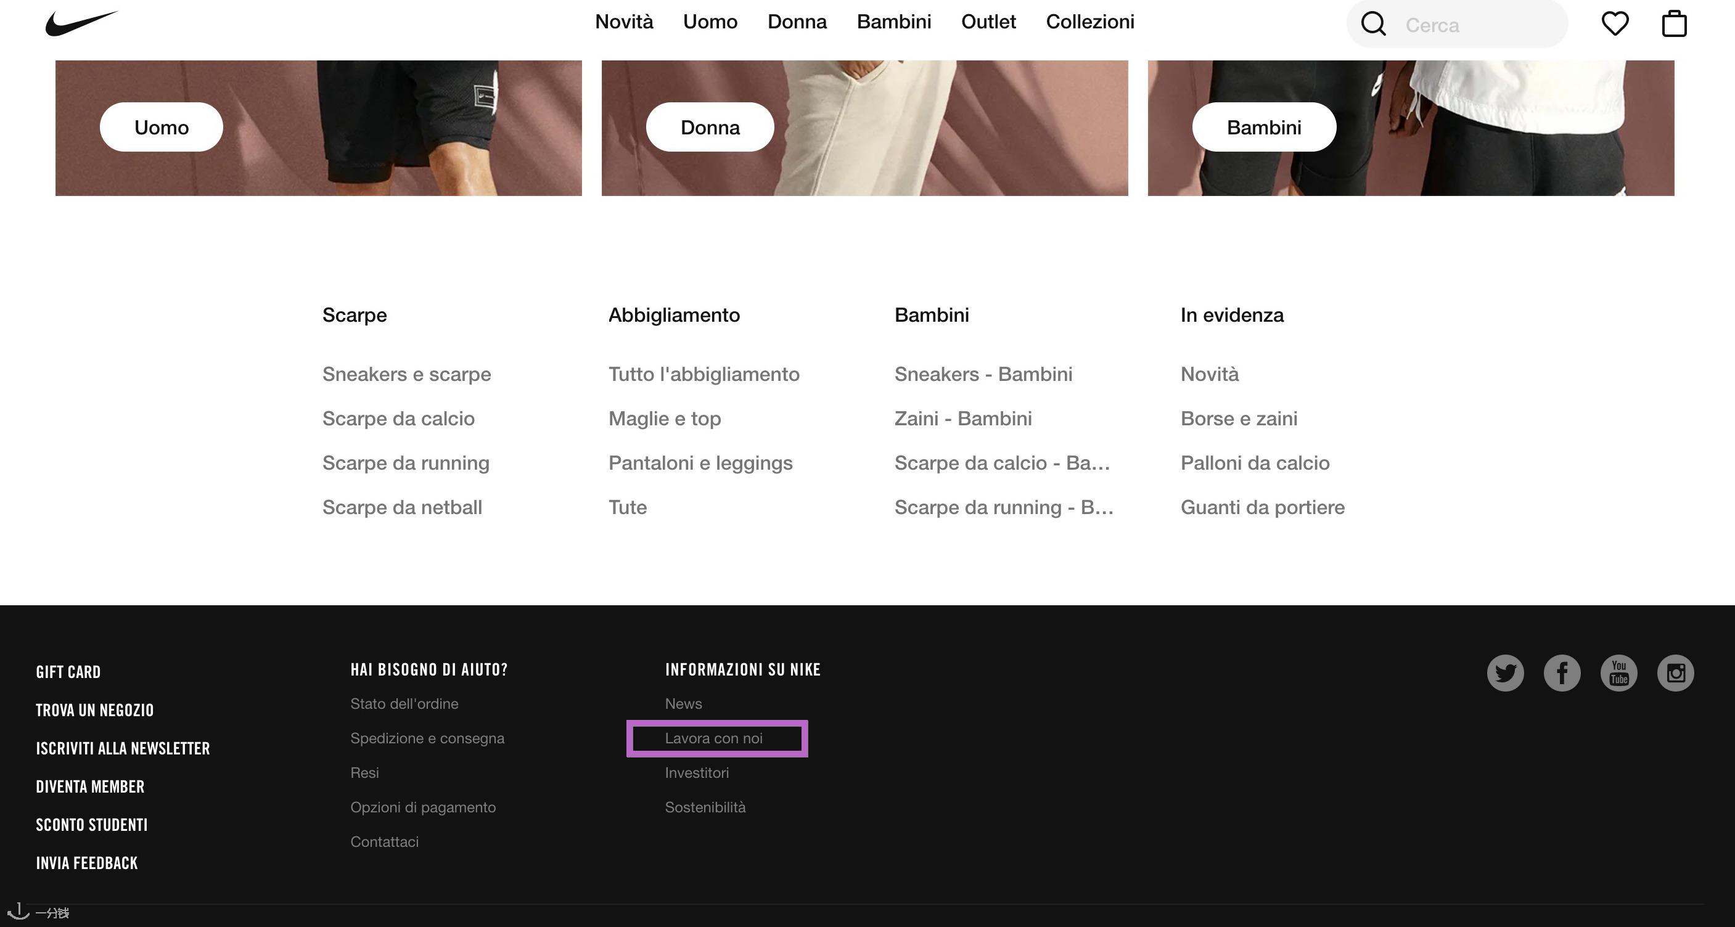Open Scarpe da calcio link under Scarpe
This screenshot has width=1735, height=927.
tap(398, 419)
